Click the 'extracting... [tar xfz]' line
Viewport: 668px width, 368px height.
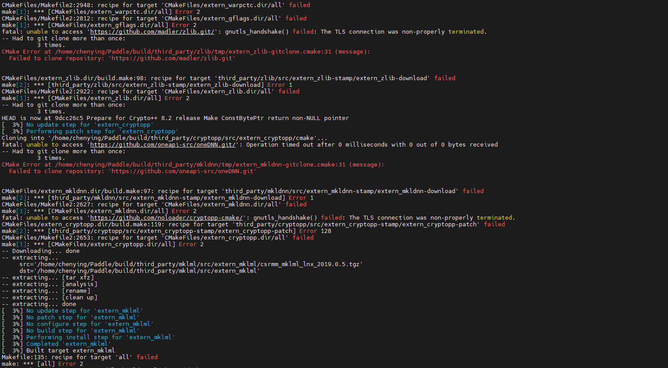(x=48, y=278)
